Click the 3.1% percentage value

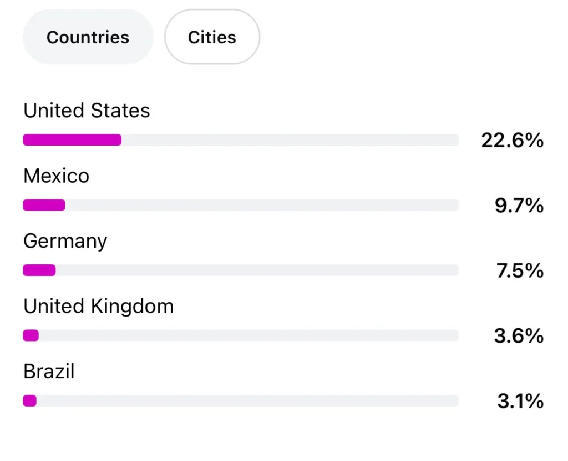tap(520, 401)
